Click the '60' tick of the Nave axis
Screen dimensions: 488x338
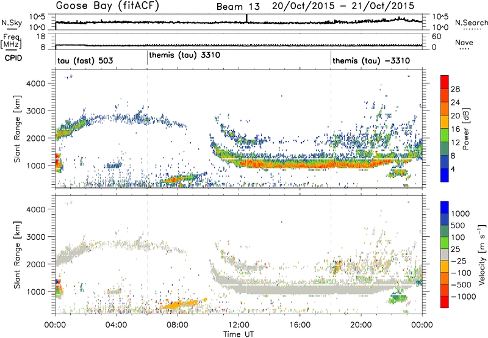(x=436, y=37)
